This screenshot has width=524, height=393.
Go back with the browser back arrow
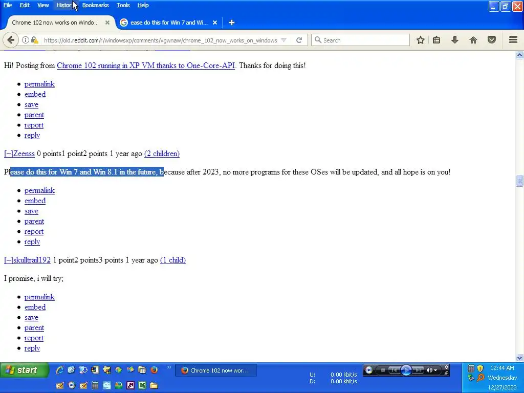pyautogui.click(x=11, y=40)
